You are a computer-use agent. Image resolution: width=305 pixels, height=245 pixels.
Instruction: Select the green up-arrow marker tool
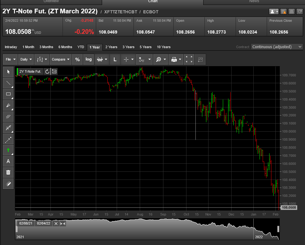coord(8,150)
